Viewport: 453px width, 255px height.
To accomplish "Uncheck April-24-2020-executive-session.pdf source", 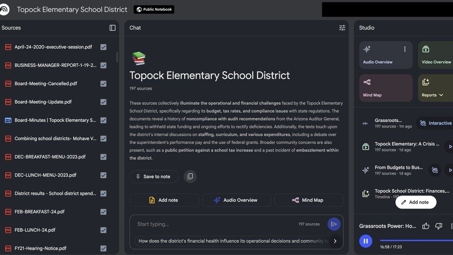I will tap(103, 47).
